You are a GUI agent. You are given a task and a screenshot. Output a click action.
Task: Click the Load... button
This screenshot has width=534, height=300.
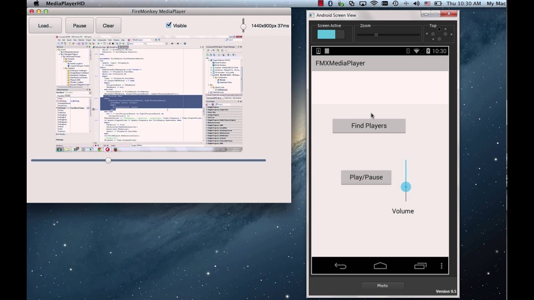tap(45, 25)
